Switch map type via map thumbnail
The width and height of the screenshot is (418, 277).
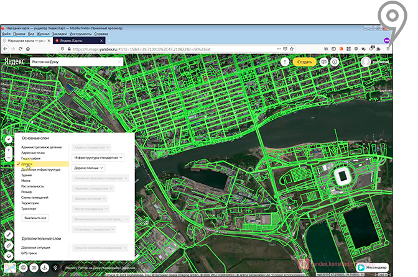tap(10, 268)
